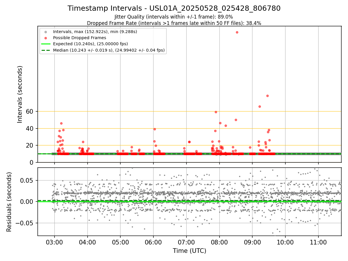Click the 'Residuals (seconds)' y-axis label
348x261 pixels.
tap(9, 202)
